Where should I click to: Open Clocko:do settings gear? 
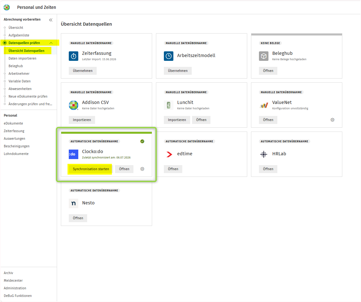(142, 169)
